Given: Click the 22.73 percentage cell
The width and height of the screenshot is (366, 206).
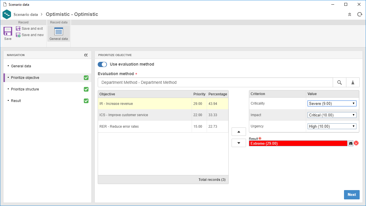Looking at the screenshot, I should coord(218,127).
